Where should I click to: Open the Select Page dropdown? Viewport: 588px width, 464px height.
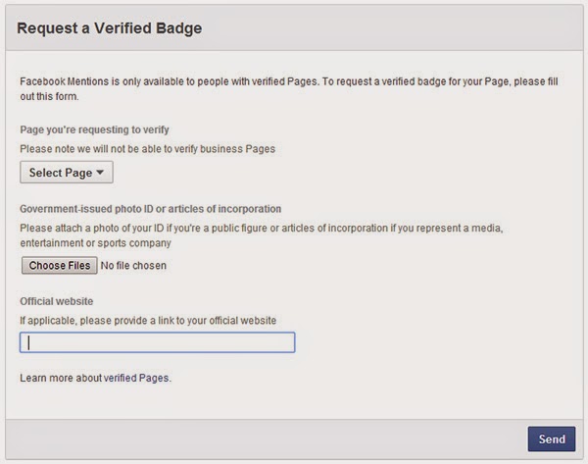(66, 173)
